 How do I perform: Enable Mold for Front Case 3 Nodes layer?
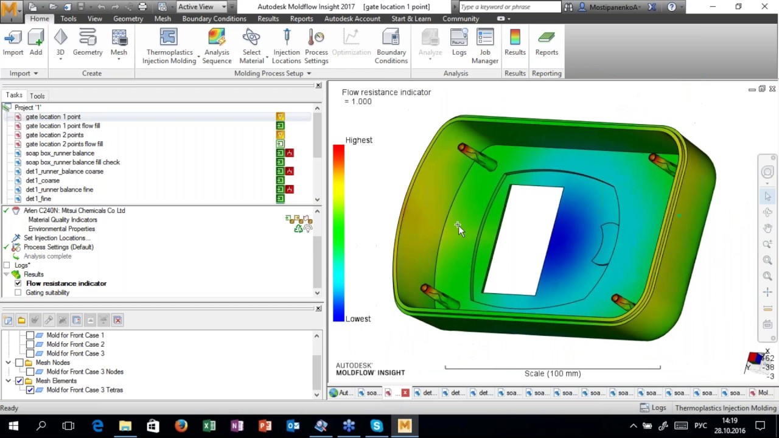point(30,372)
